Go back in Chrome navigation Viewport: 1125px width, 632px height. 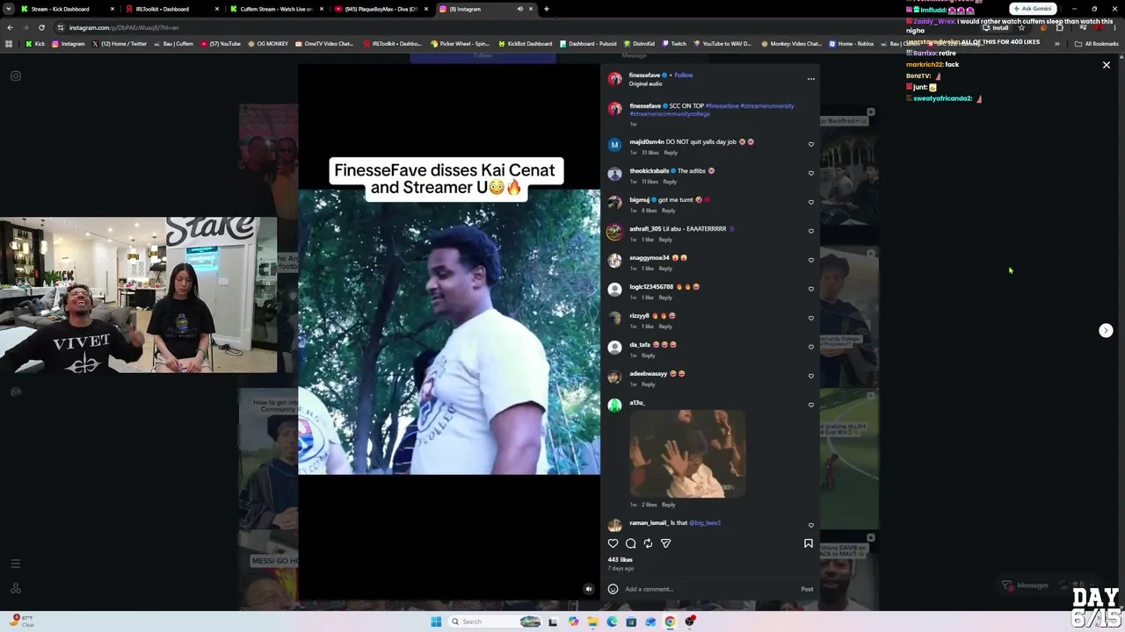pos(11,27)
